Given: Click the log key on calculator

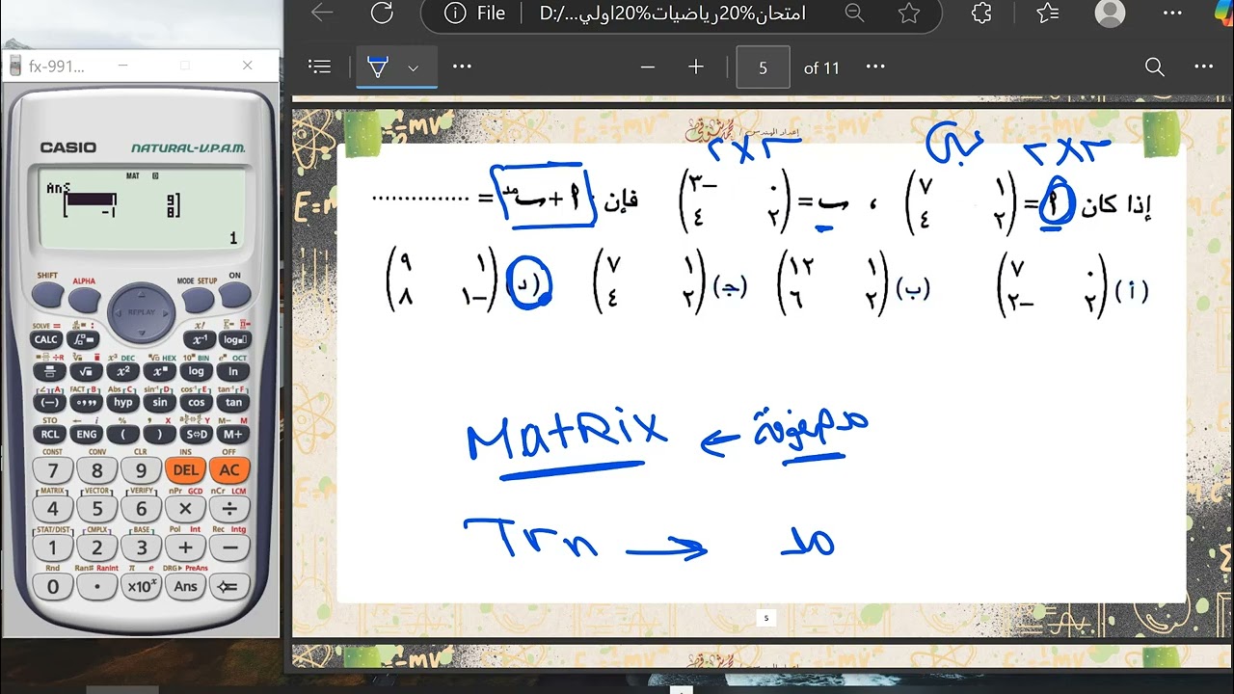Looking at the screenshot, I should tap(197, 371).
